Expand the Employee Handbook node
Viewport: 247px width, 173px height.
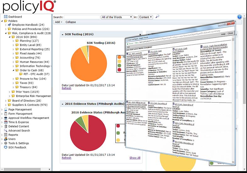6,25
